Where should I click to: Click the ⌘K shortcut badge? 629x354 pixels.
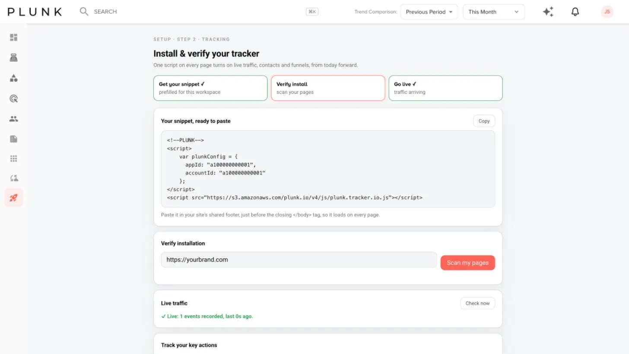point(312,12)
